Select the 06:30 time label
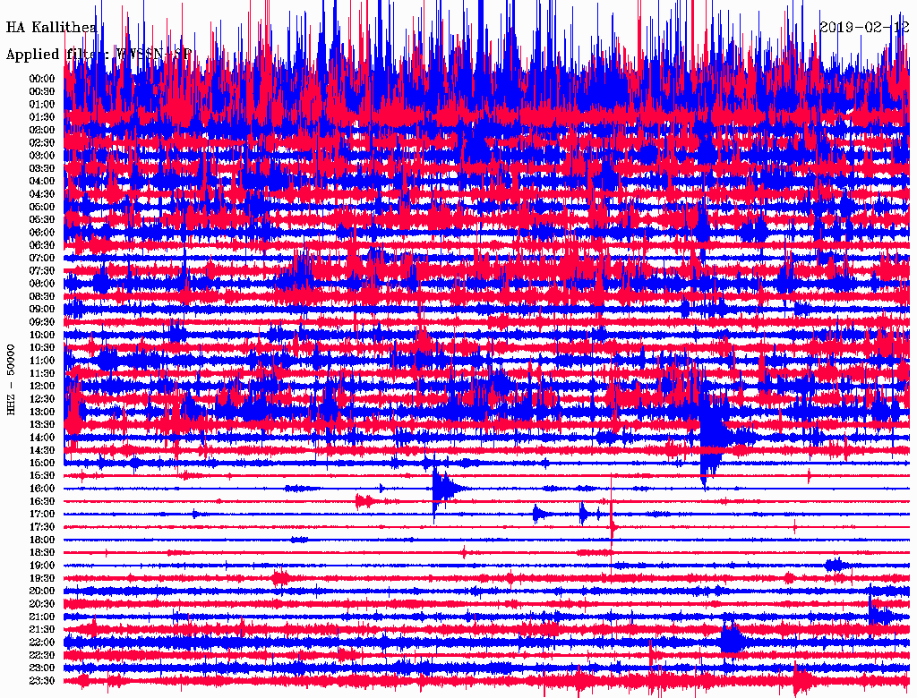This screenshot has width=917, height=698. coord(41,245)
